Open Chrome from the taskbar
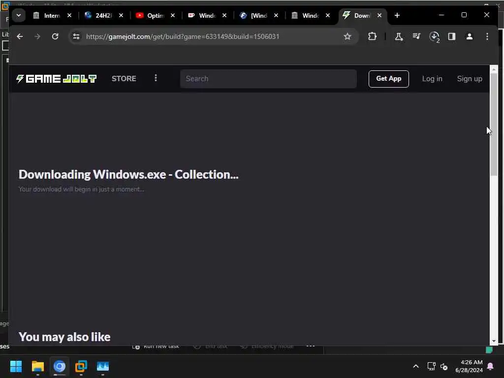The height and width of the screenshot is (378, 504). tap(60, 366)
